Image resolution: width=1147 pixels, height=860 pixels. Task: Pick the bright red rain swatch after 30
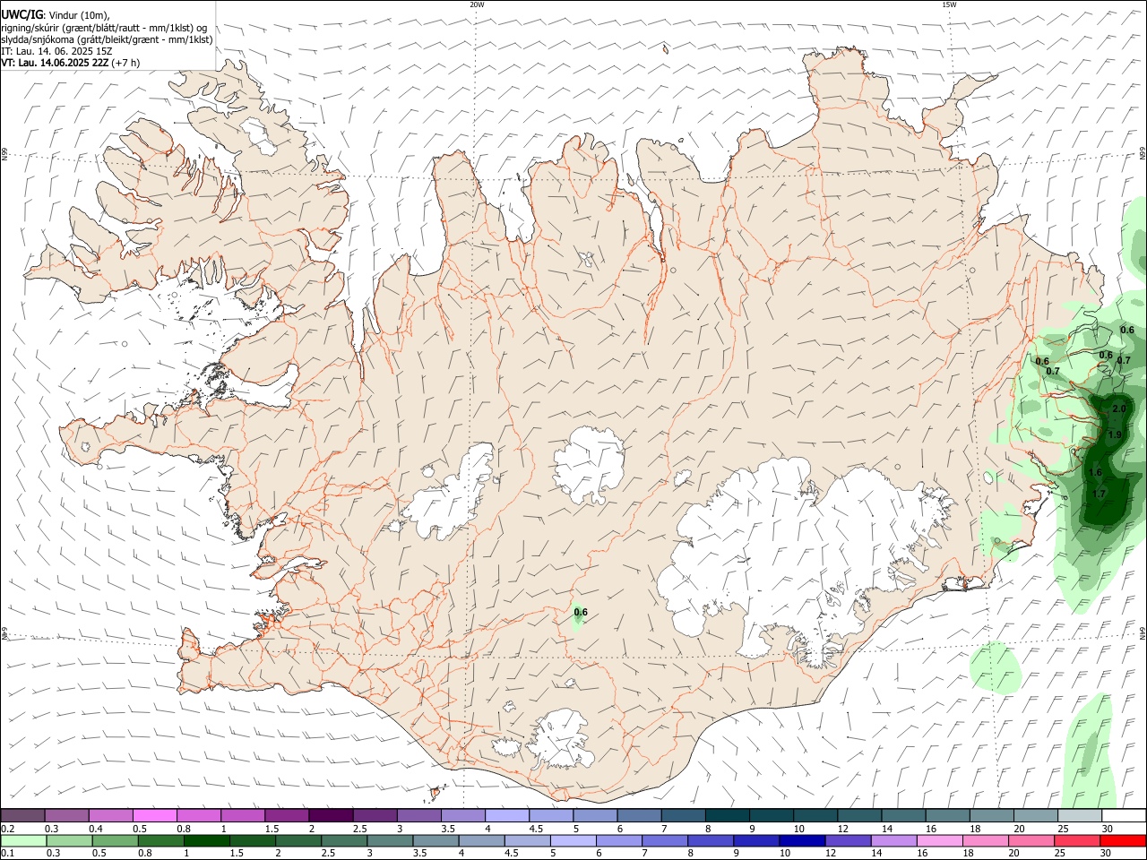(x=1124, y=840)
